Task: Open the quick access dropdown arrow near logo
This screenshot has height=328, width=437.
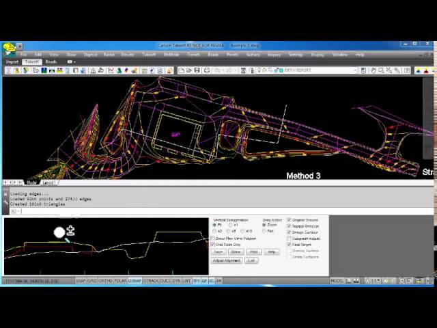Action: (20, 46)
